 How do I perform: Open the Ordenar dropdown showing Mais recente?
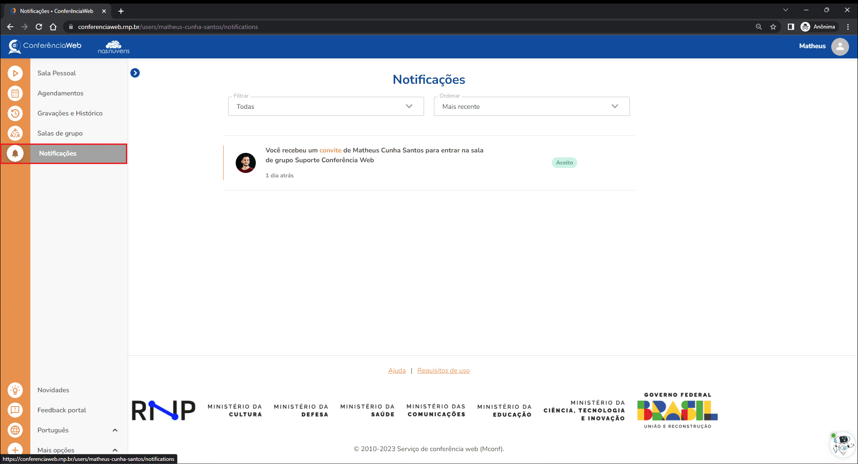531,107
